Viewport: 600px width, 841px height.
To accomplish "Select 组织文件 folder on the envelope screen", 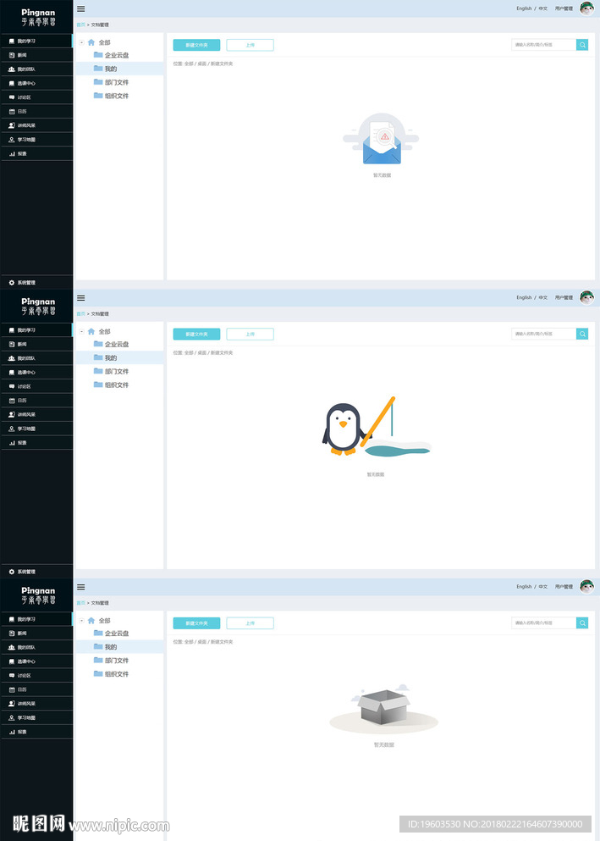I will [112, 96].
